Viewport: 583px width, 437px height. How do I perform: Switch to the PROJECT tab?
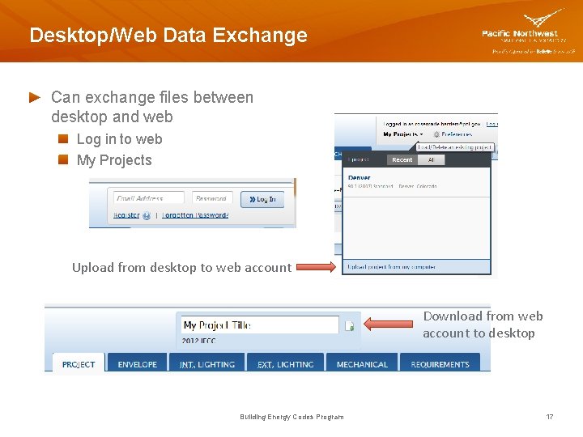click(x=79, y=363)
